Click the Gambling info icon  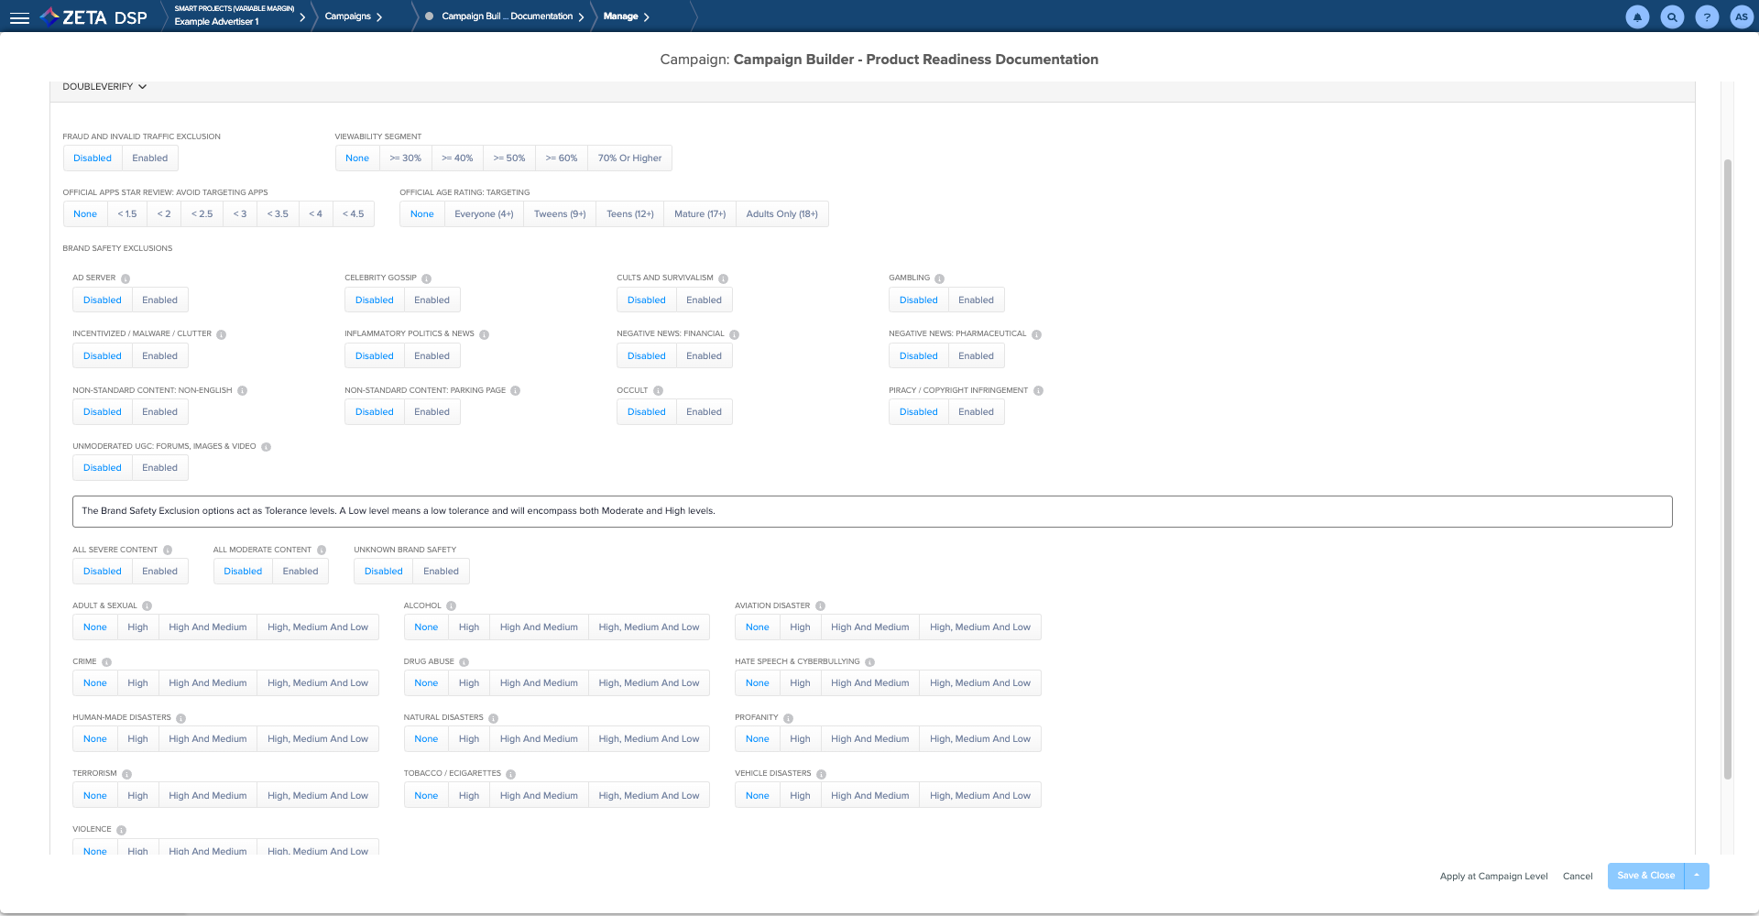(x=939, y=278)
